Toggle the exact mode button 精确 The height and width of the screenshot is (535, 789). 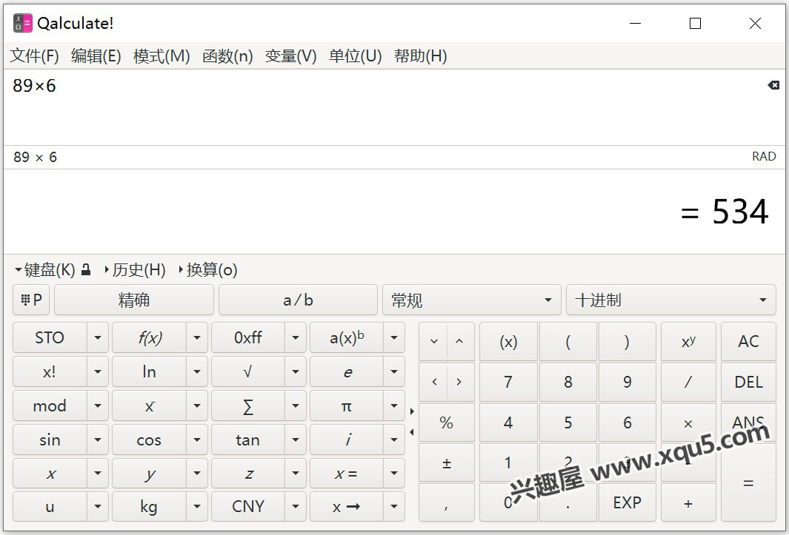(x=134, y=300)
